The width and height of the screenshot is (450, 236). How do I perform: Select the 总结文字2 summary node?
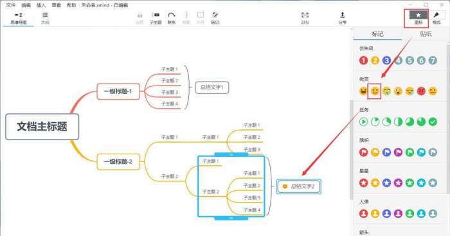click(298, 186)
